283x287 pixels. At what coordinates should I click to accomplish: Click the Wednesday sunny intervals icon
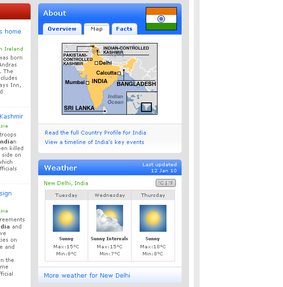tap(109, 218)
